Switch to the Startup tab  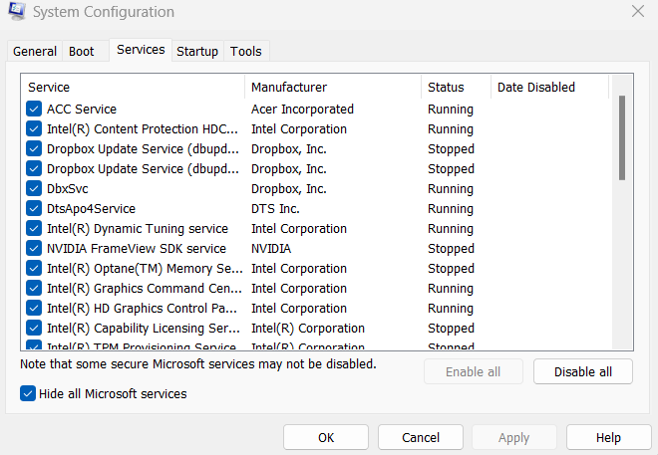(197, 52)
